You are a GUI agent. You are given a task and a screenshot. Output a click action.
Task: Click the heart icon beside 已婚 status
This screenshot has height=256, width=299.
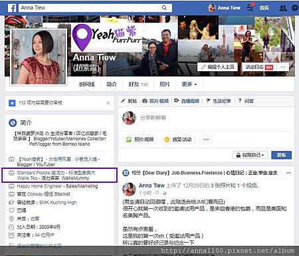pyautogui.click(x=11, y=210)
